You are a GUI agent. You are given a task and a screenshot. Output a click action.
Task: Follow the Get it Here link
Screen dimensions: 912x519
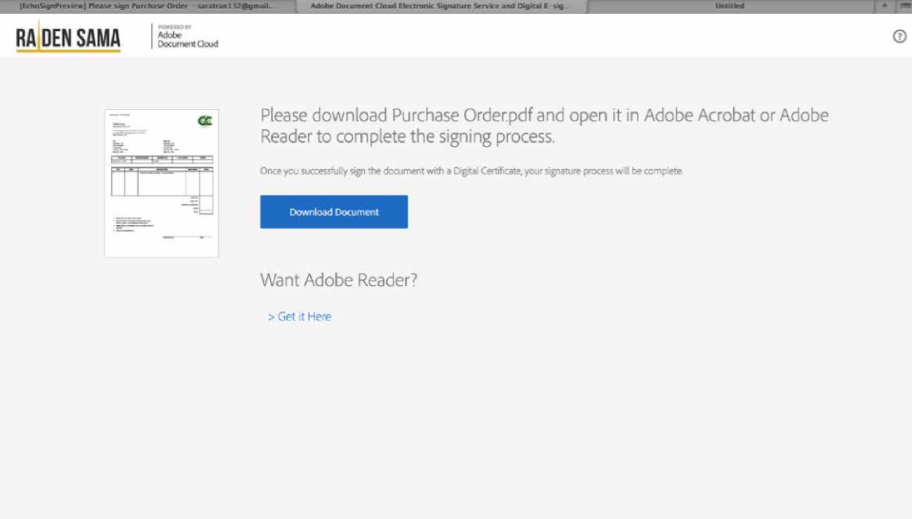coord(304,317)
